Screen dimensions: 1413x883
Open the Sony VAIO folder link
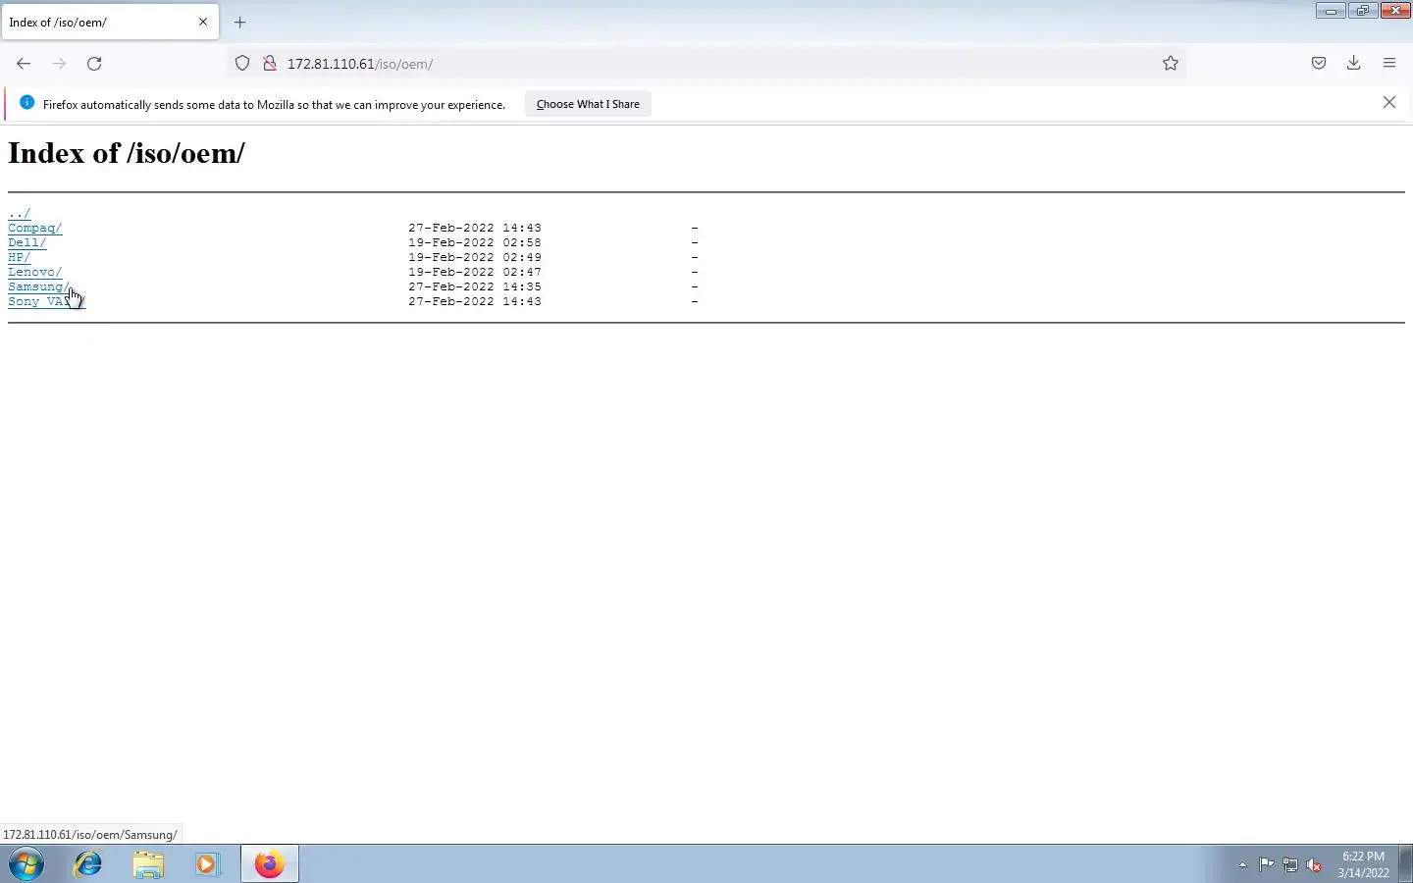click(47, 301)
